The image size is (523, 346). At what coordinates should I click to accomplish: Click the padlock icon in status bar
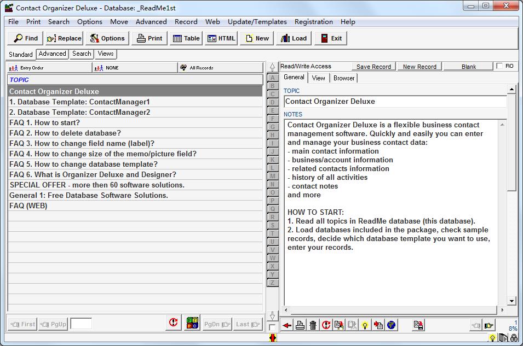point(514,338)
